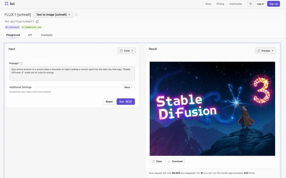Viewport: 286px width, 178px height.
Task: Switch to the Examples tab
Action: click(47, 35)
